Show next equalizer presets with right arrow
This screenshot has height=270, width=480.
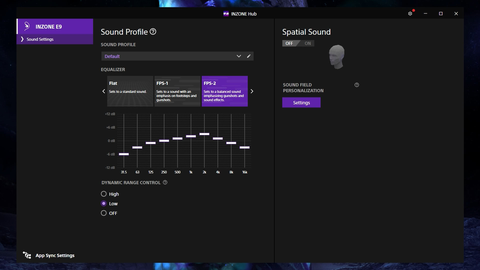click(x=252, y=91)
